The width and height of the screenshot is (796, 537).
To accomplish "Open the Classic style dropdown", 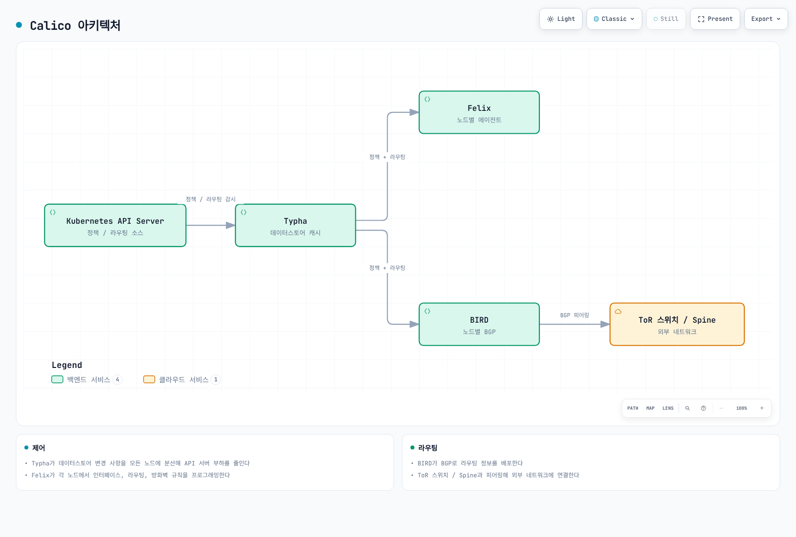I will [614, 19].
